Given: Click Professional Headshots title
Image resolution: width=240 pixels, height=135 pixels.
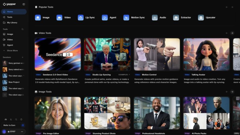Looking at the screenshot, I should [x=154, y=133].
